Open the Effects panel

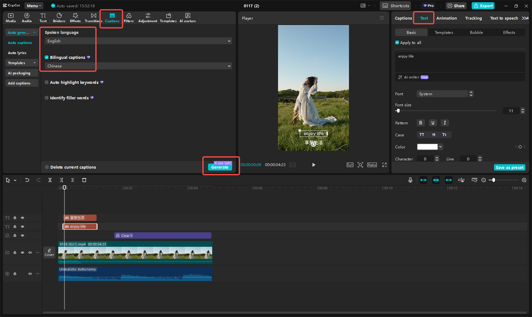75,17
